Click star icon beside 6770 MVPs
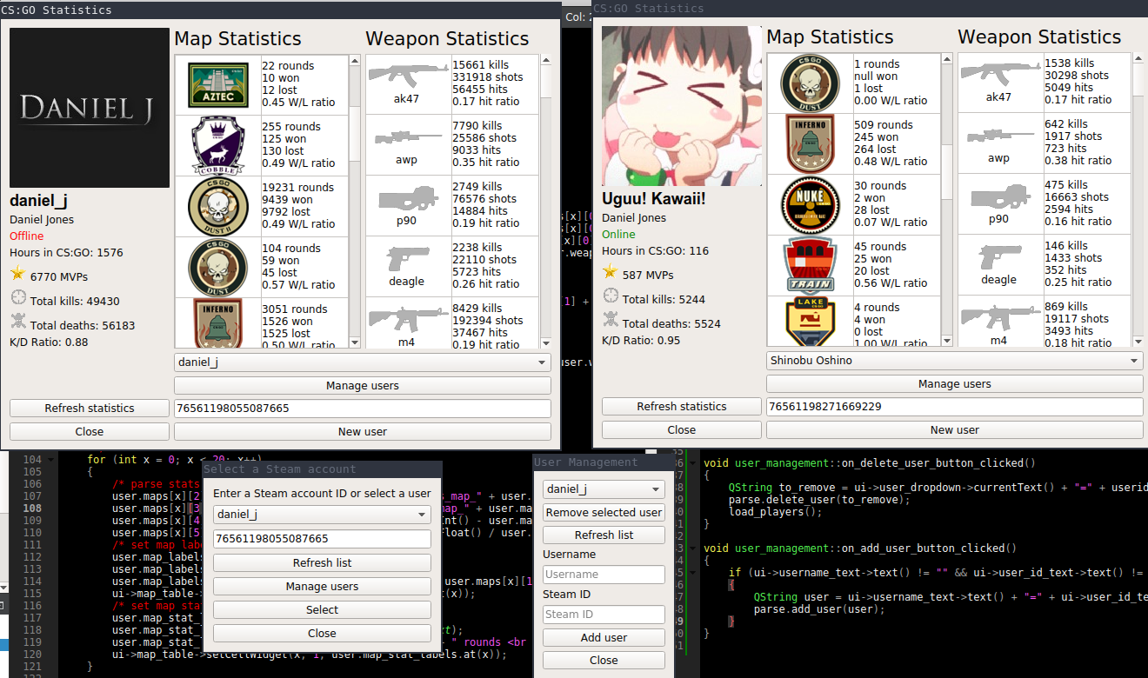 click(18, 275)
